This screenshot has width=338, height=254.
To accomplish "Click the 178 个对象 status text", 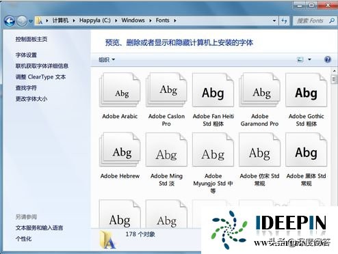I will 140,234.
